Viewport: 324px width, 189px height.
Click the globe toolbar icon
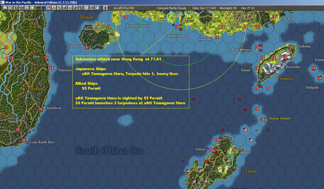coord(76,8)
